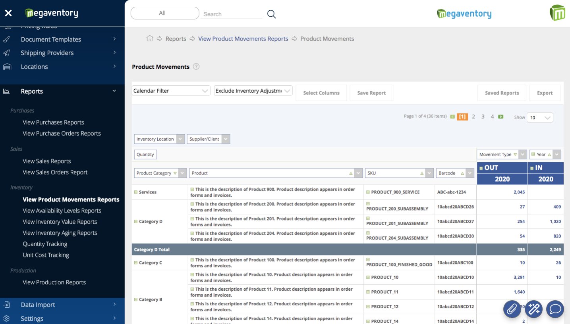The image size is (570, 324).
Task: Open View Availability Levels Reports
Action: [62, 211]
